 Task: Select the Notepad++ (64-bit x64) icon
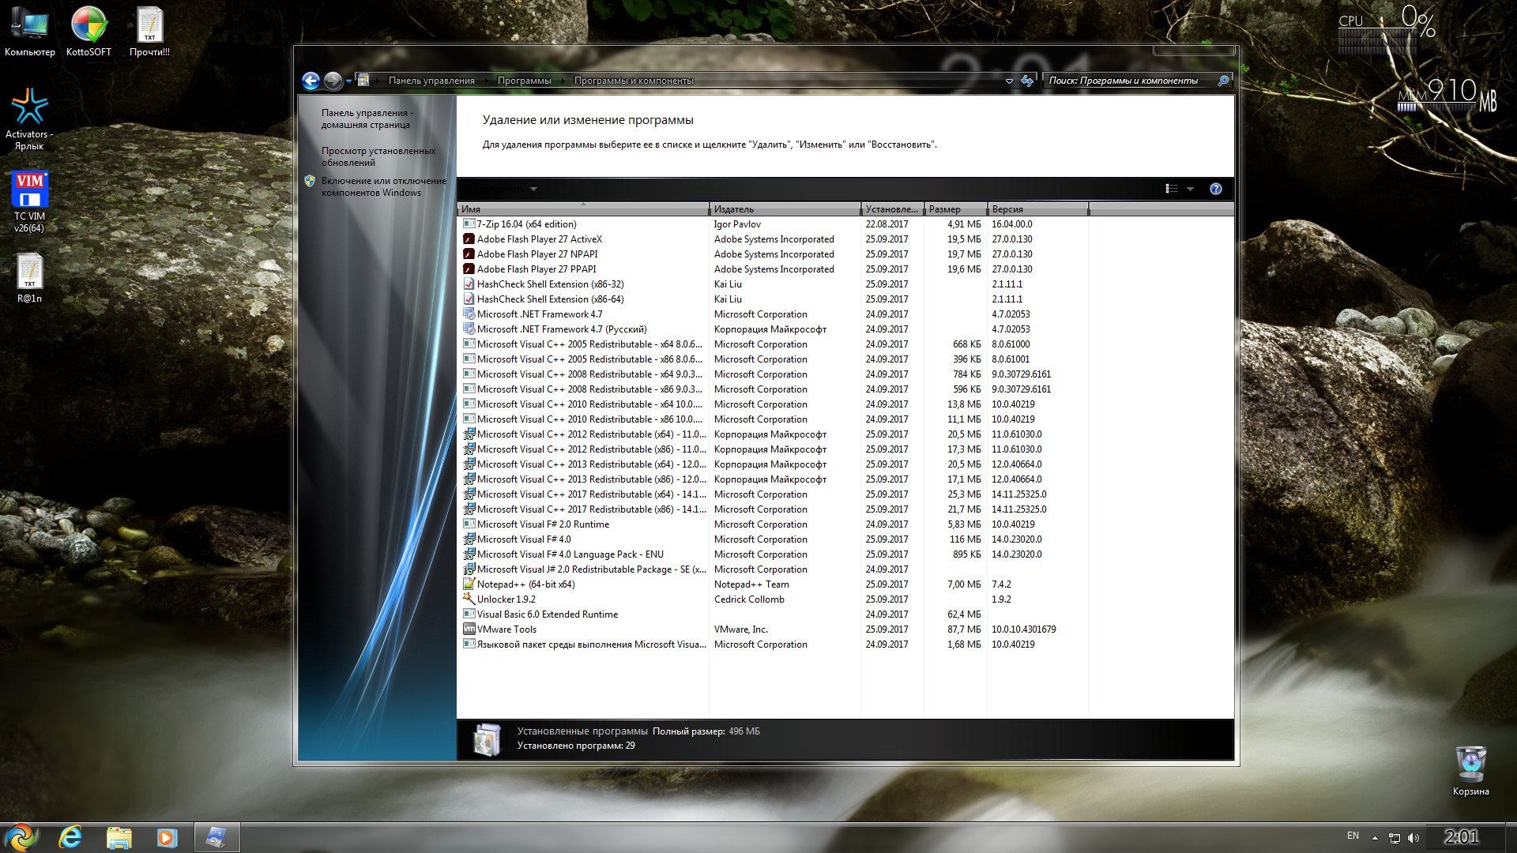pyautogui.click(x=469, y=584)
